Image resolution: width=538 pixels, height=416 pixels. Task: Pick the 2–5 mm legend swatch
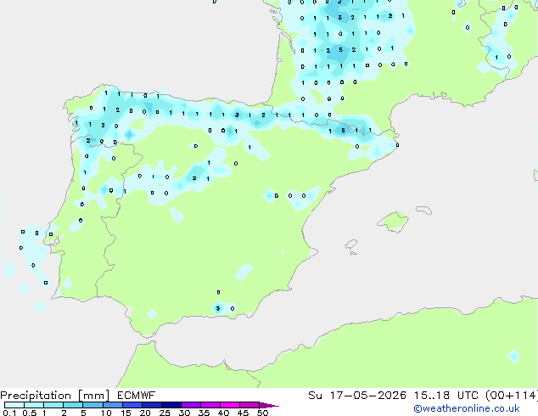(73, 405)
